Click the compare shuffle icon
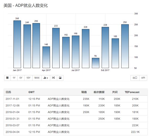The width and height of the screenshot is (152, 136). point(53,78)
